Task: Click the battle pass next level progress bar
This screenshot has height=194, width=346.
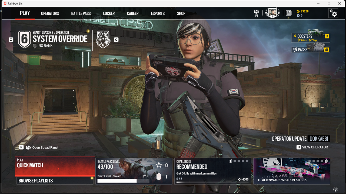Action: (123, 181)
